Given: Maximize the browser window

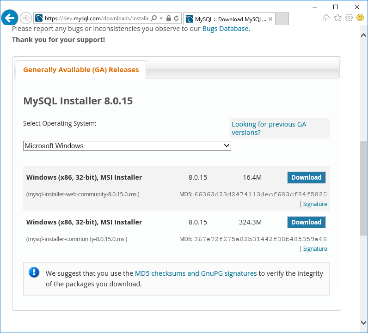Looking at the screenshot, I should [x=336, y=7].
